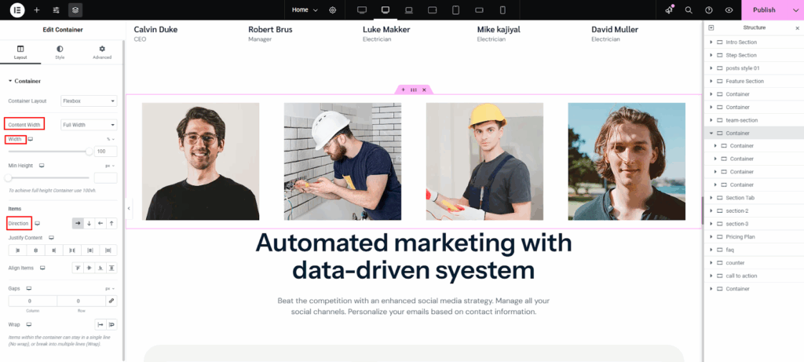Open the Finder search icon
This screenshot has height=362, width=804.
689,10
